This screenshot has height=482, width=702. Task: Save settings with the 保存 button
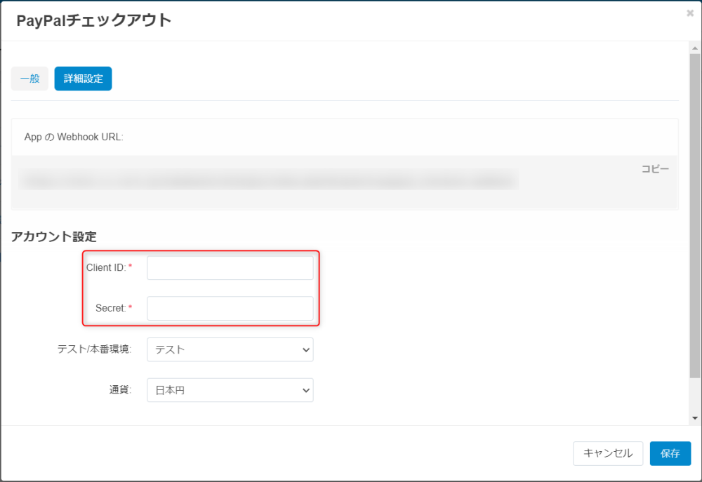point(670,453)
